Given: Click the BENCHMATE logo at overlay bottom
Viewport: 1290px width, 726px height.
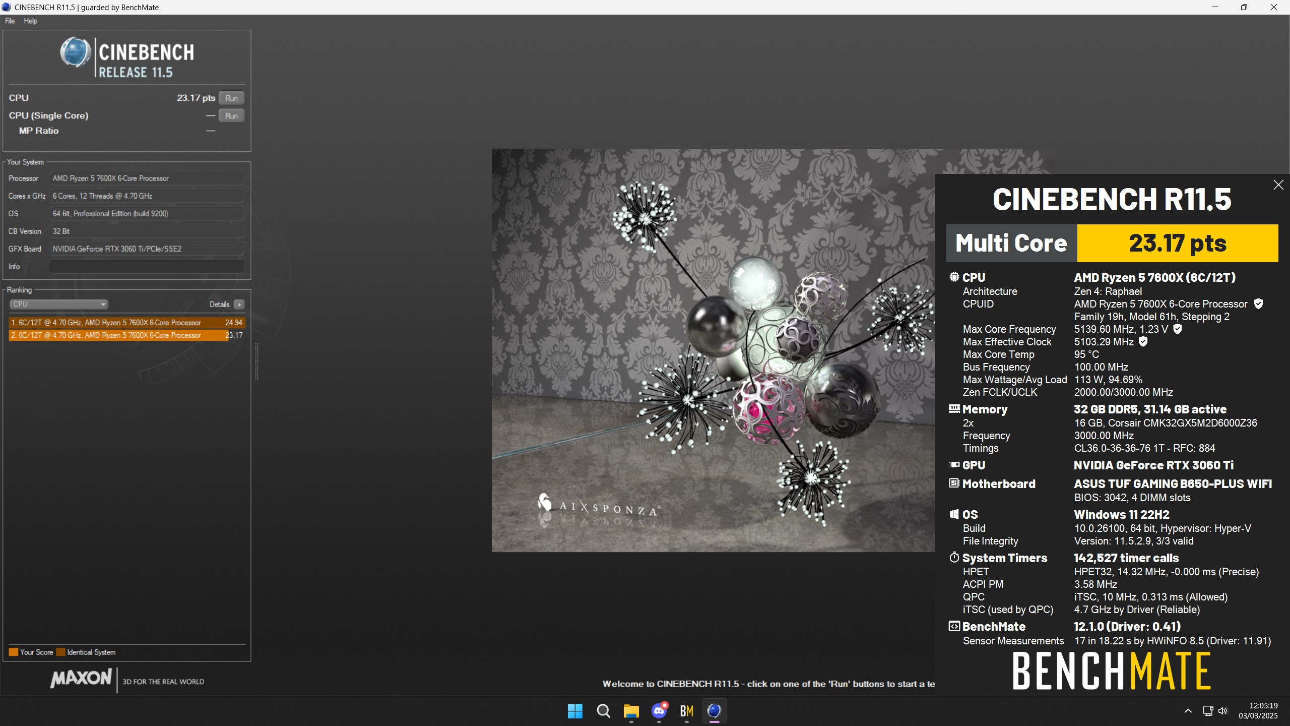Looking at the screenshot, I should point(1112,671).
